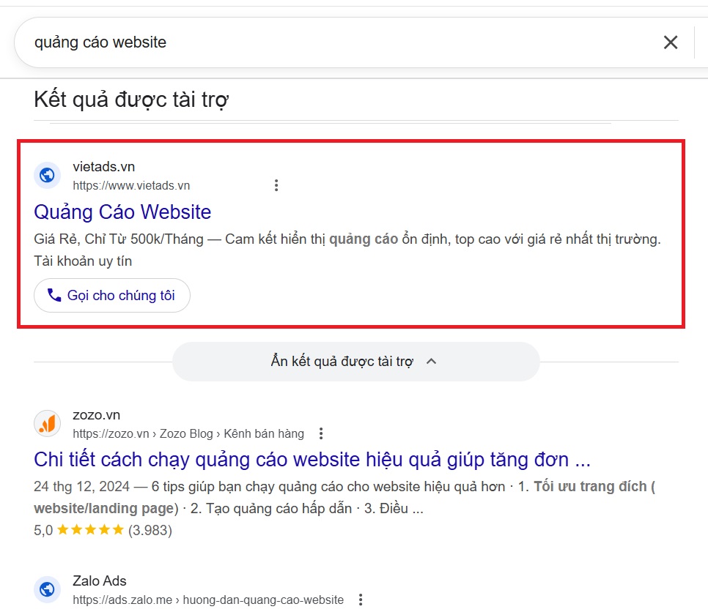The width and height of the screenshot is (708, 612).
Task: Click the vietads.vn globe favicon
Action: pyautogui.click(x=47, y=176)
